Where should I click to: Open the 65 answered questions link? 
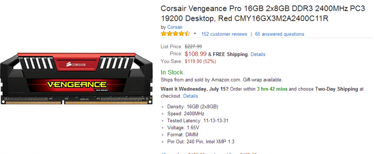pyautogui.click(x=280, y=34)
